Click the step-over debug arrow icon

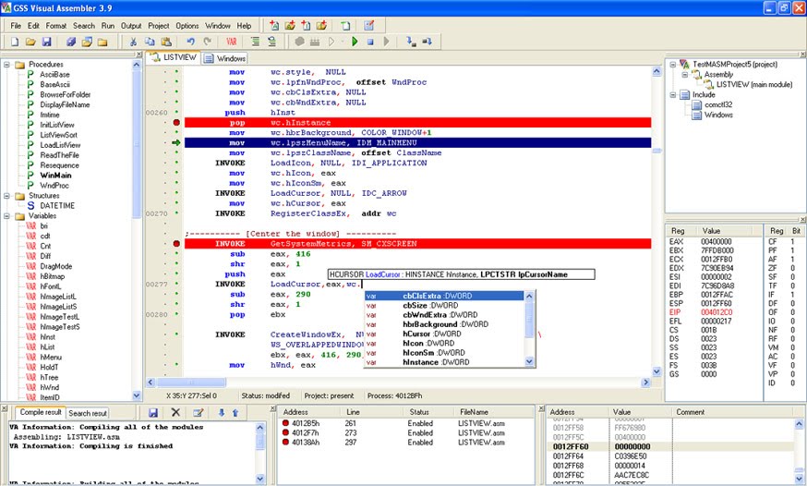[x=428, y=42]
